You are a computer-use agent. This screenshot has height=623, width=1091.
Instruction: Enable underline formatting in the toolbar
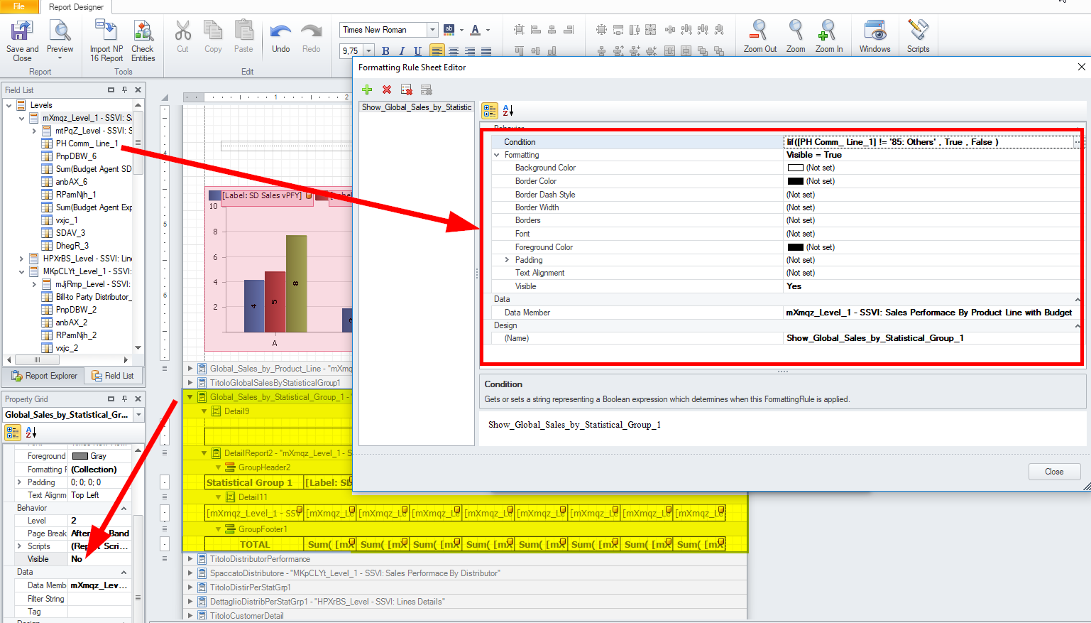coord(417,50)
